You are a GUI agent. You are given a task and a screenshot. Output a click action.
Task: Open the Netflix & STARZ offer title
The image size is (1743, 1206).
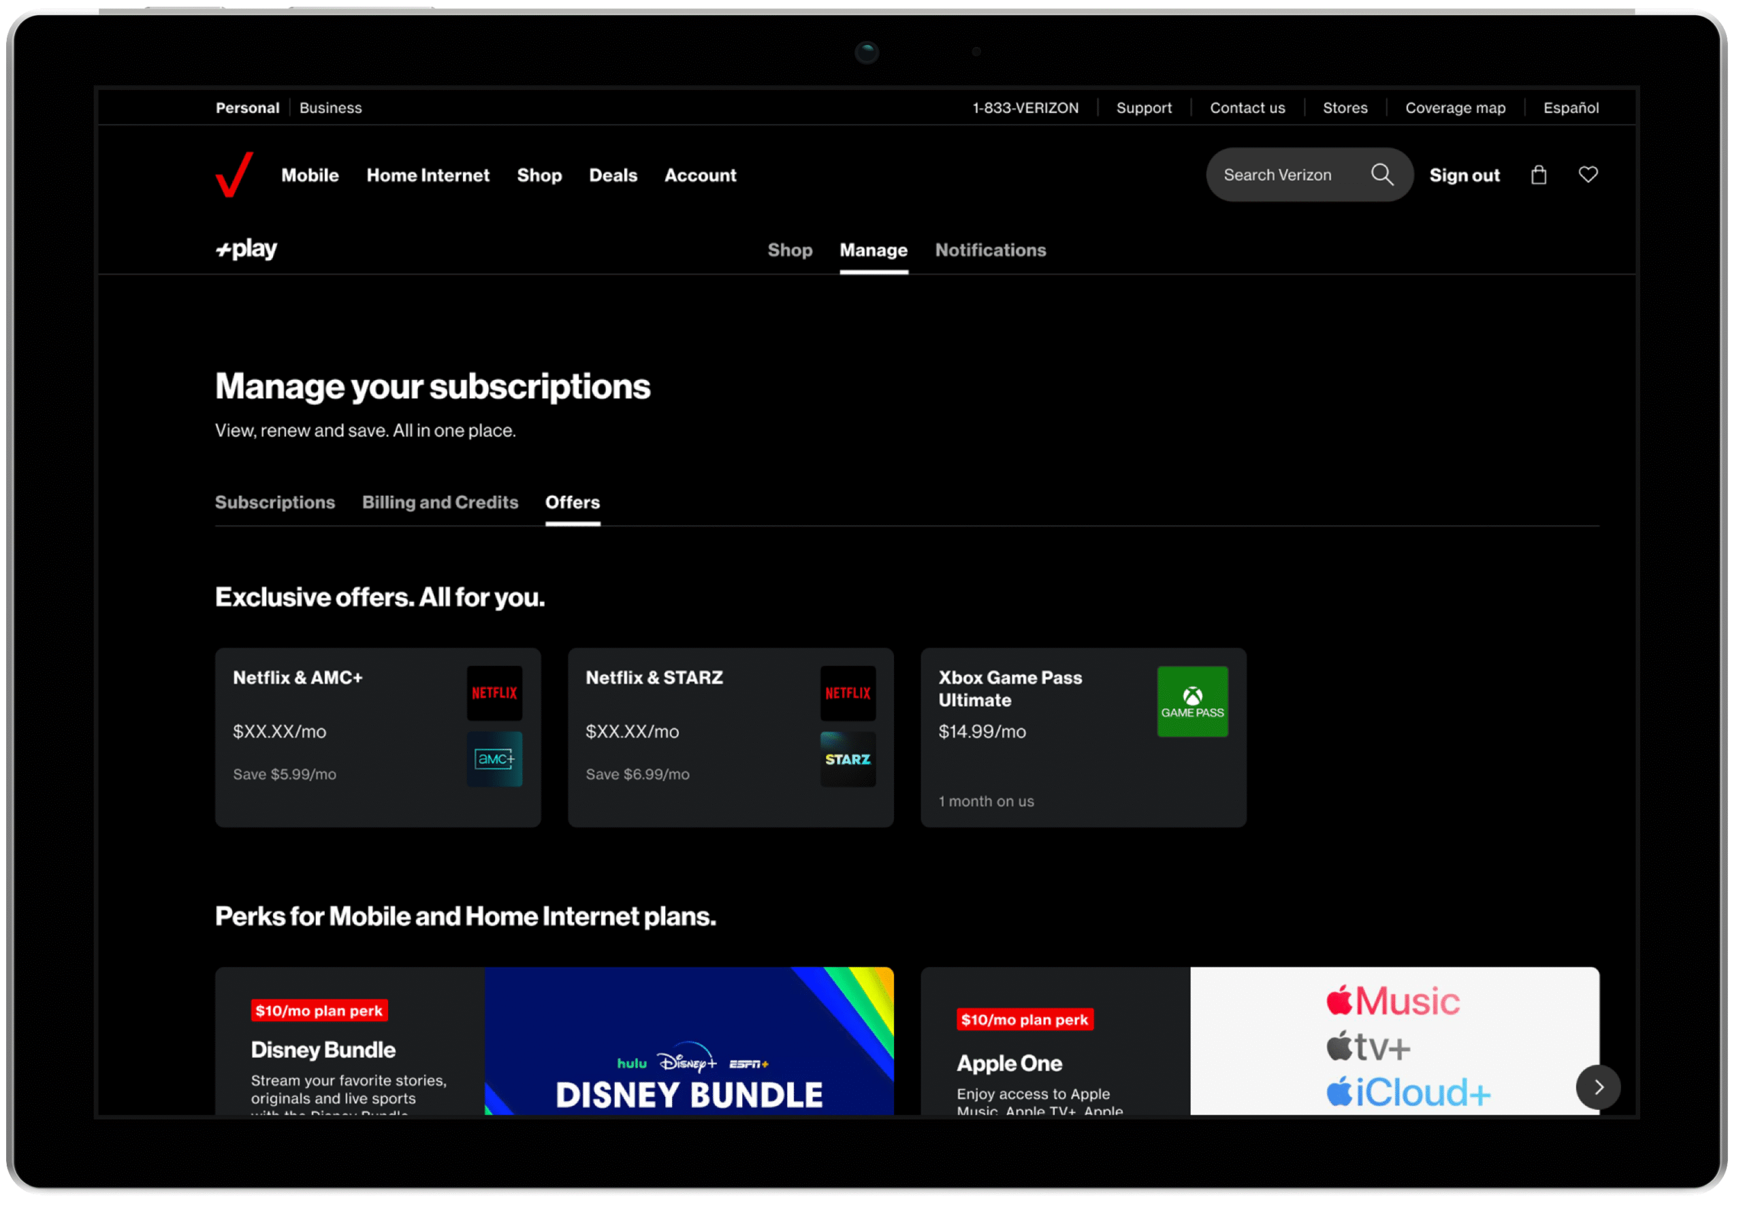(x=656, y=678)
